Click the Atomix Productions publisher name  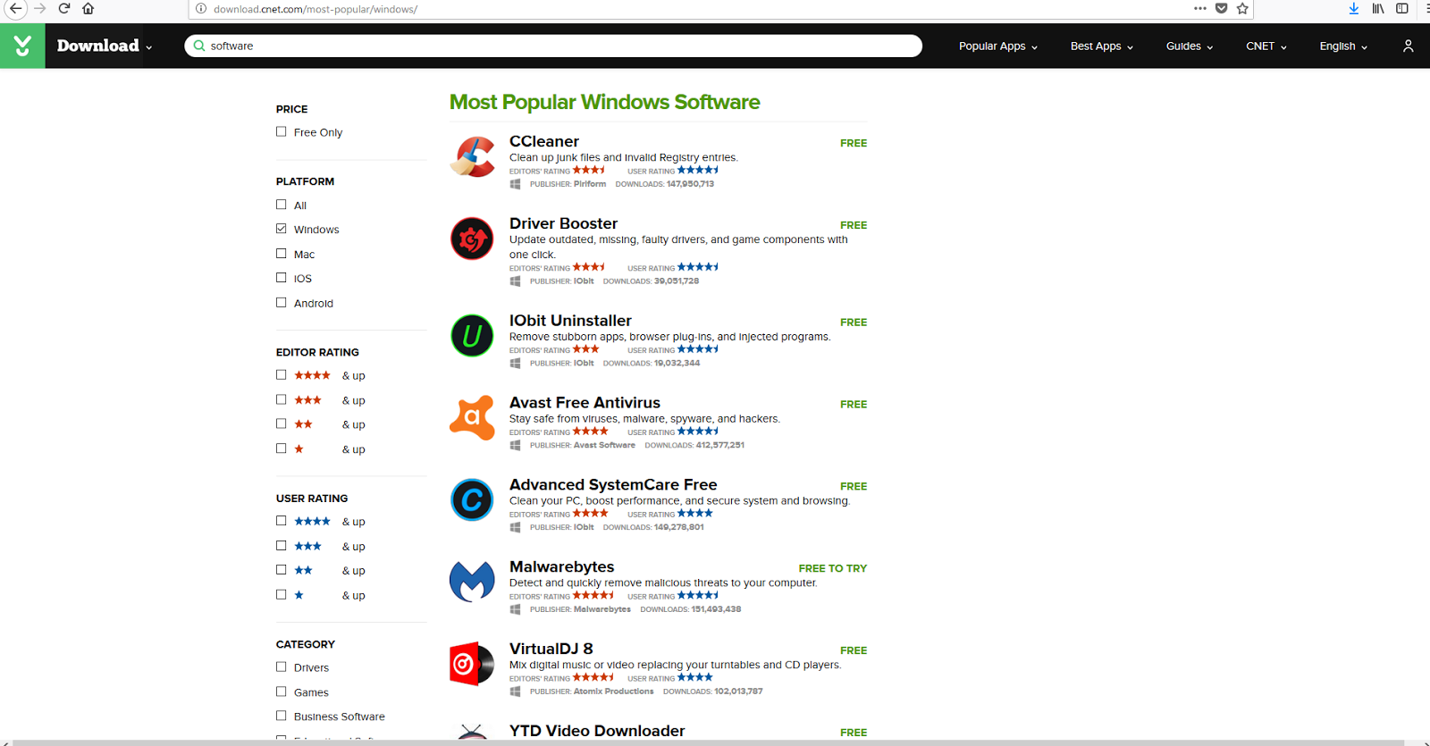point(613,692)
